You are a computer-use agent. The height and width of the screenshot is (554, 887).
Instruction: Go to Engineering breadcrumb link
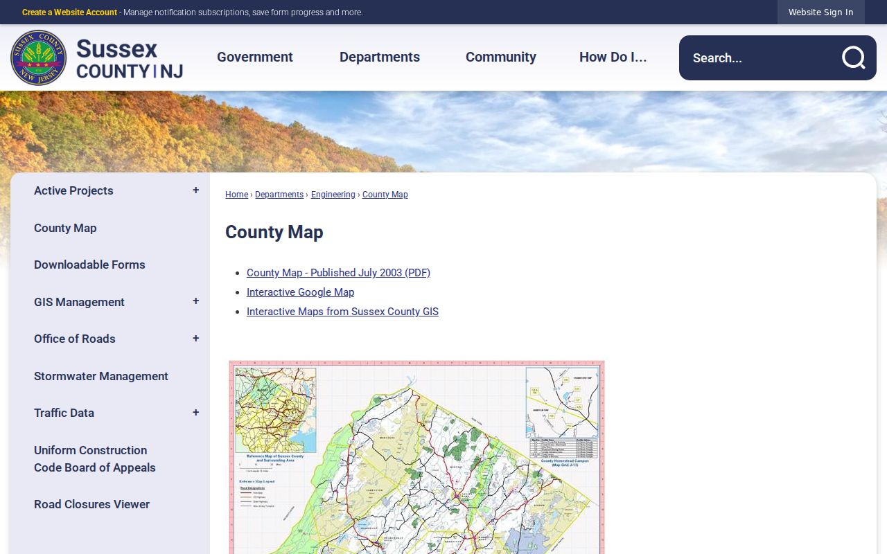[x=333, y=195]
